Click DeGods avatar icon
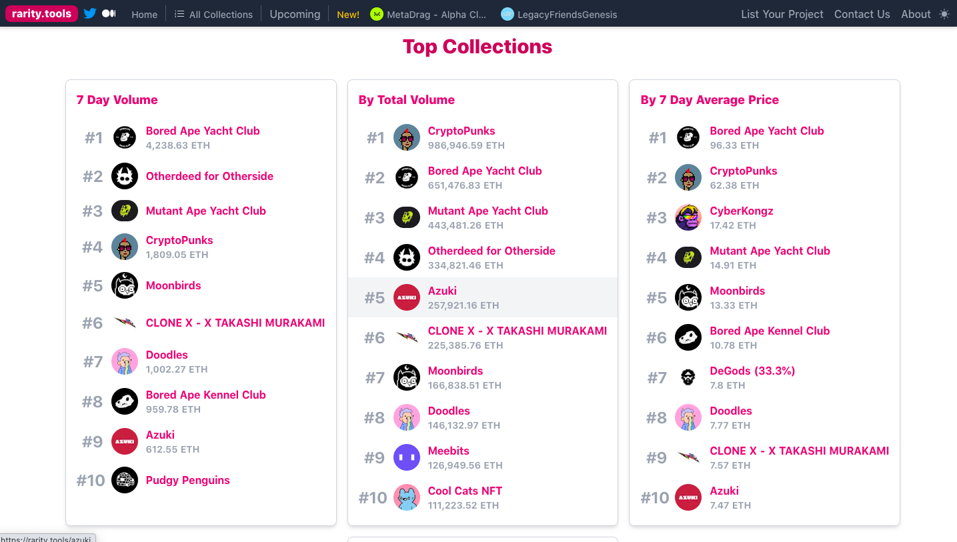Screen dimensions: 957x542 coord(688,377)
